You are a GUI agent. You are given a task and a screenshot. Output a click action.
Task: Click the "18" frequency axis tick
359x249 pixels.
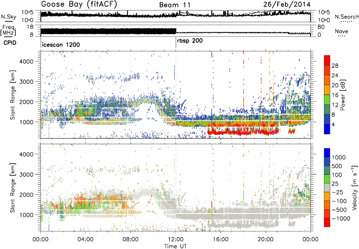pyautogui.click(x=31, y=27)
